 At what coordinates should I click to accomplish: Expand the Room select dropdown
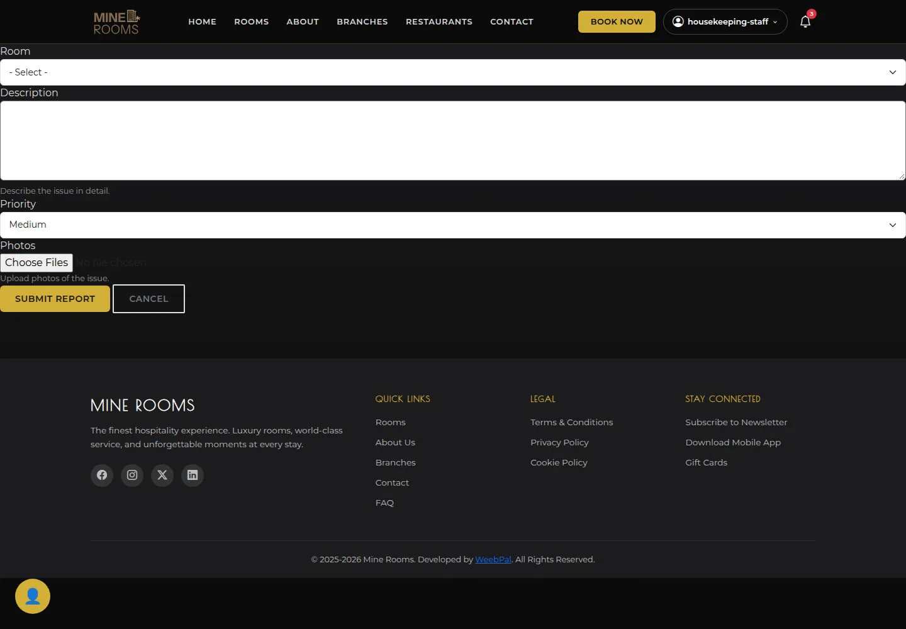453,72
